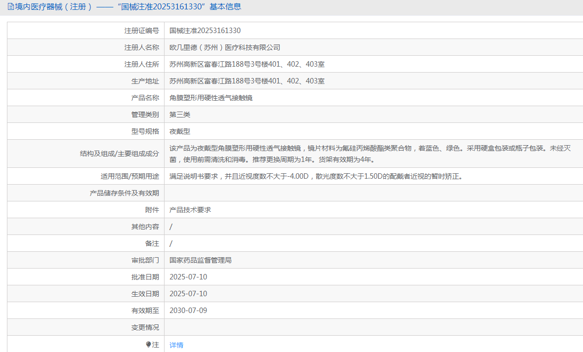Open the 详情 link

(176, 345)
